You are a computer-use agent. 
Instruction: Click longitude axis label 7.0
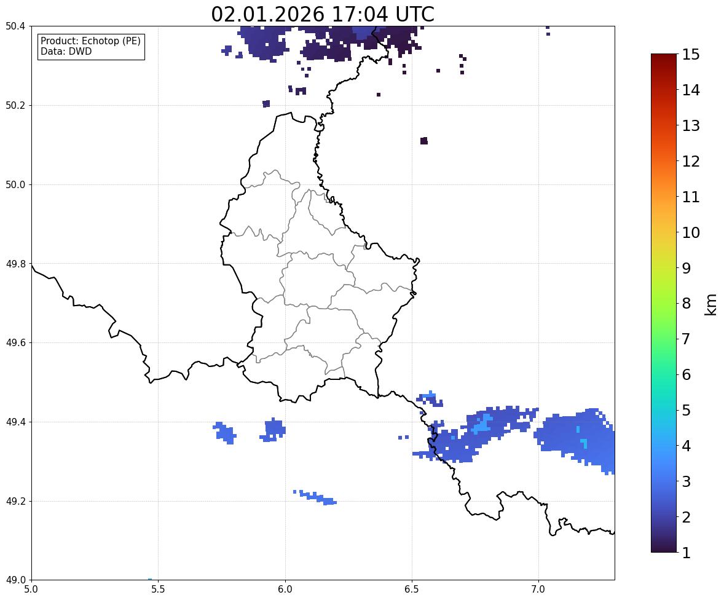click(538, 590)
